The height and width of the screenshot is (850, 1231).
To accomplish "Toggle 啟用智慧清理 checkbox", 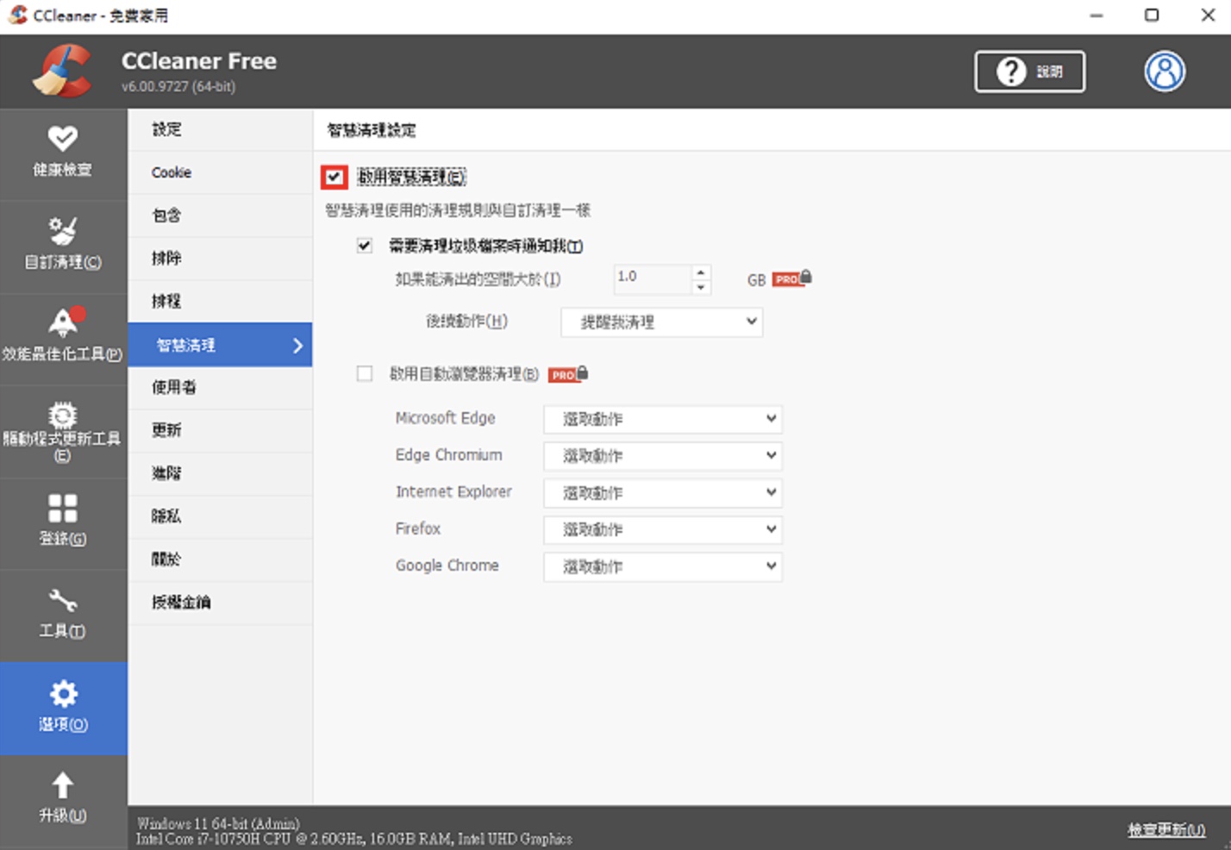I will pos(334,177).
